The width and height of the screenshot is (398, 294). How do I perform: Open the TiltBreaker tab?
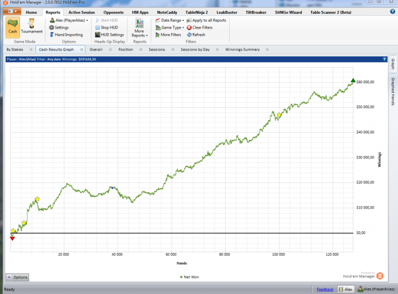click(256, 12)
